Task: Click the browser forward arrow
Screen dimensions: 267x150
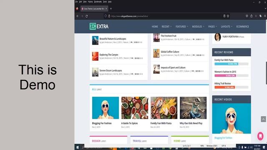Action: (82, 16)
